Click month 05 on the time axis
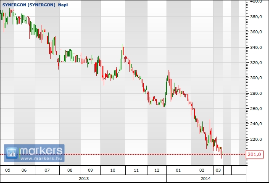This screenshot has height=183, width=269. coord(8,170)
